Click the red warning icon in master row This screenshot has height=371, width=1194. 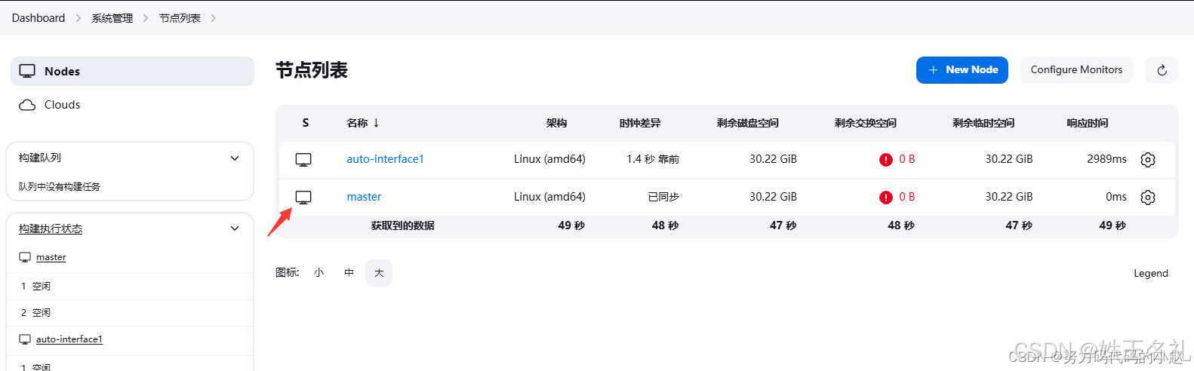coord(886,198)
